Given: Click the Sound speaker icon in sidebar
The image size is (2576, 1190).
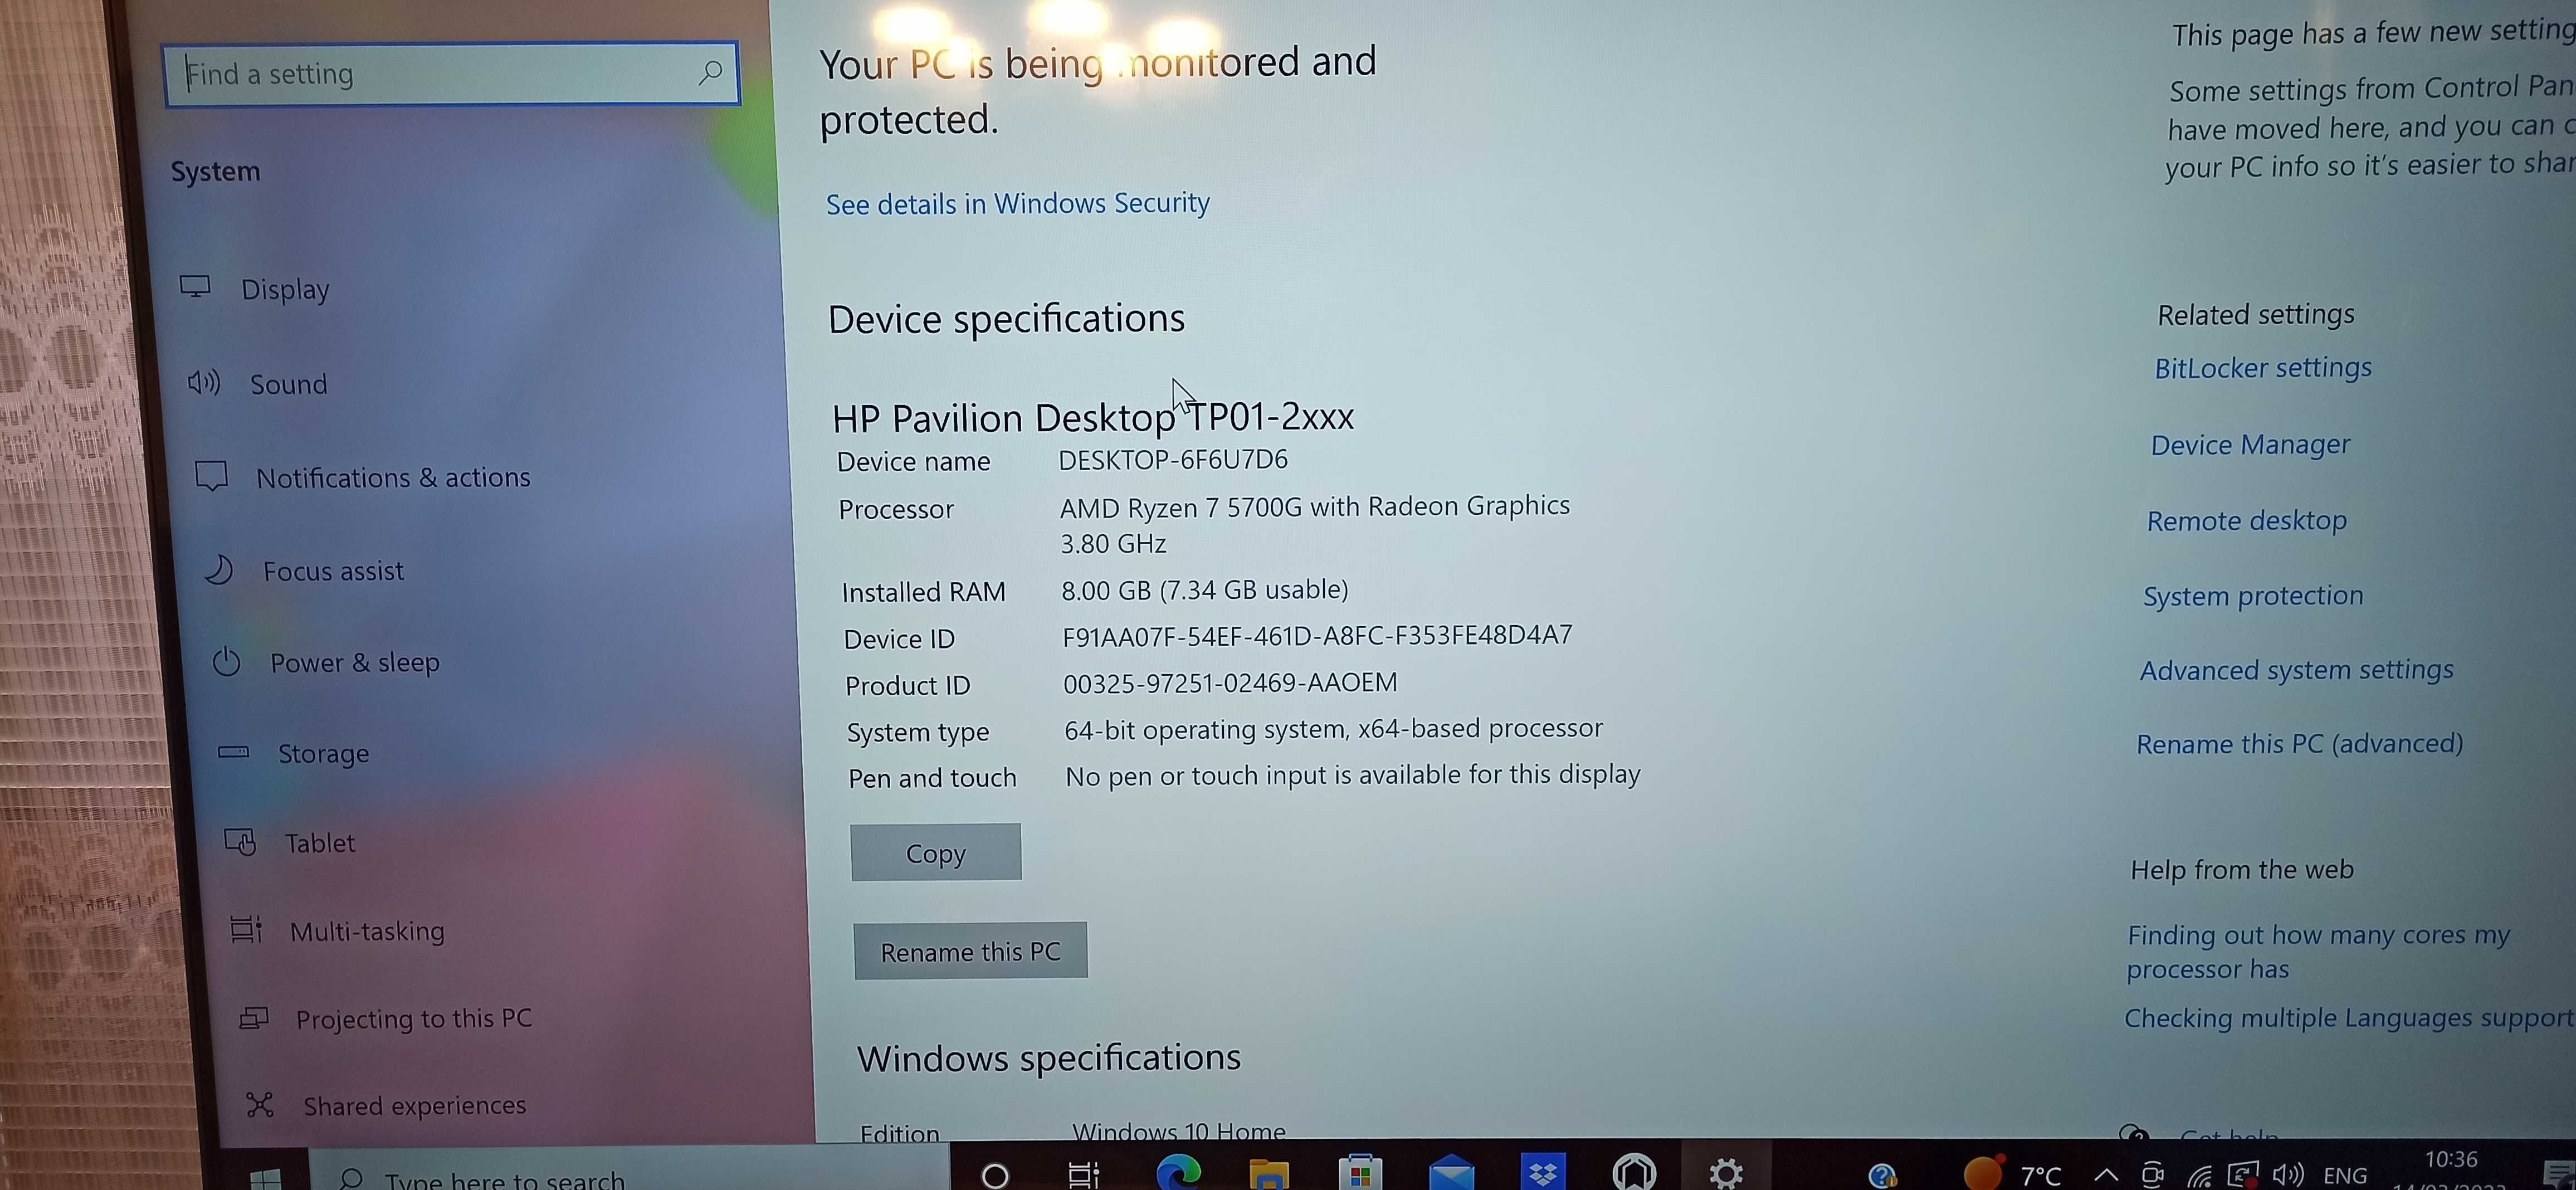Looking at the screenshot, I should pos(204,382).
